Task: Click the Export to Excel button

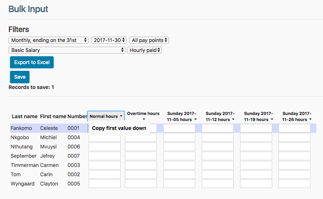Action: tap(32, 62)
